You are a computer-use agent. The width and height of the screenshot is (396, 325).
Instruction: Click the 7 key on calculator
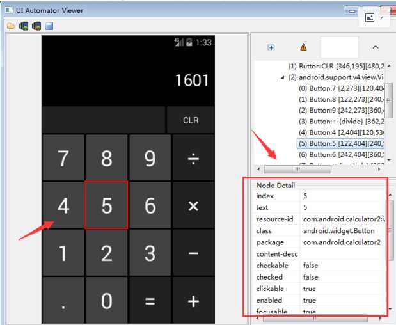(63, 158)
